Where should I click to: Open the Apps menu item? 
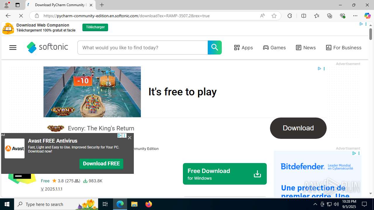pyautogui.click(x=243, y=48)
